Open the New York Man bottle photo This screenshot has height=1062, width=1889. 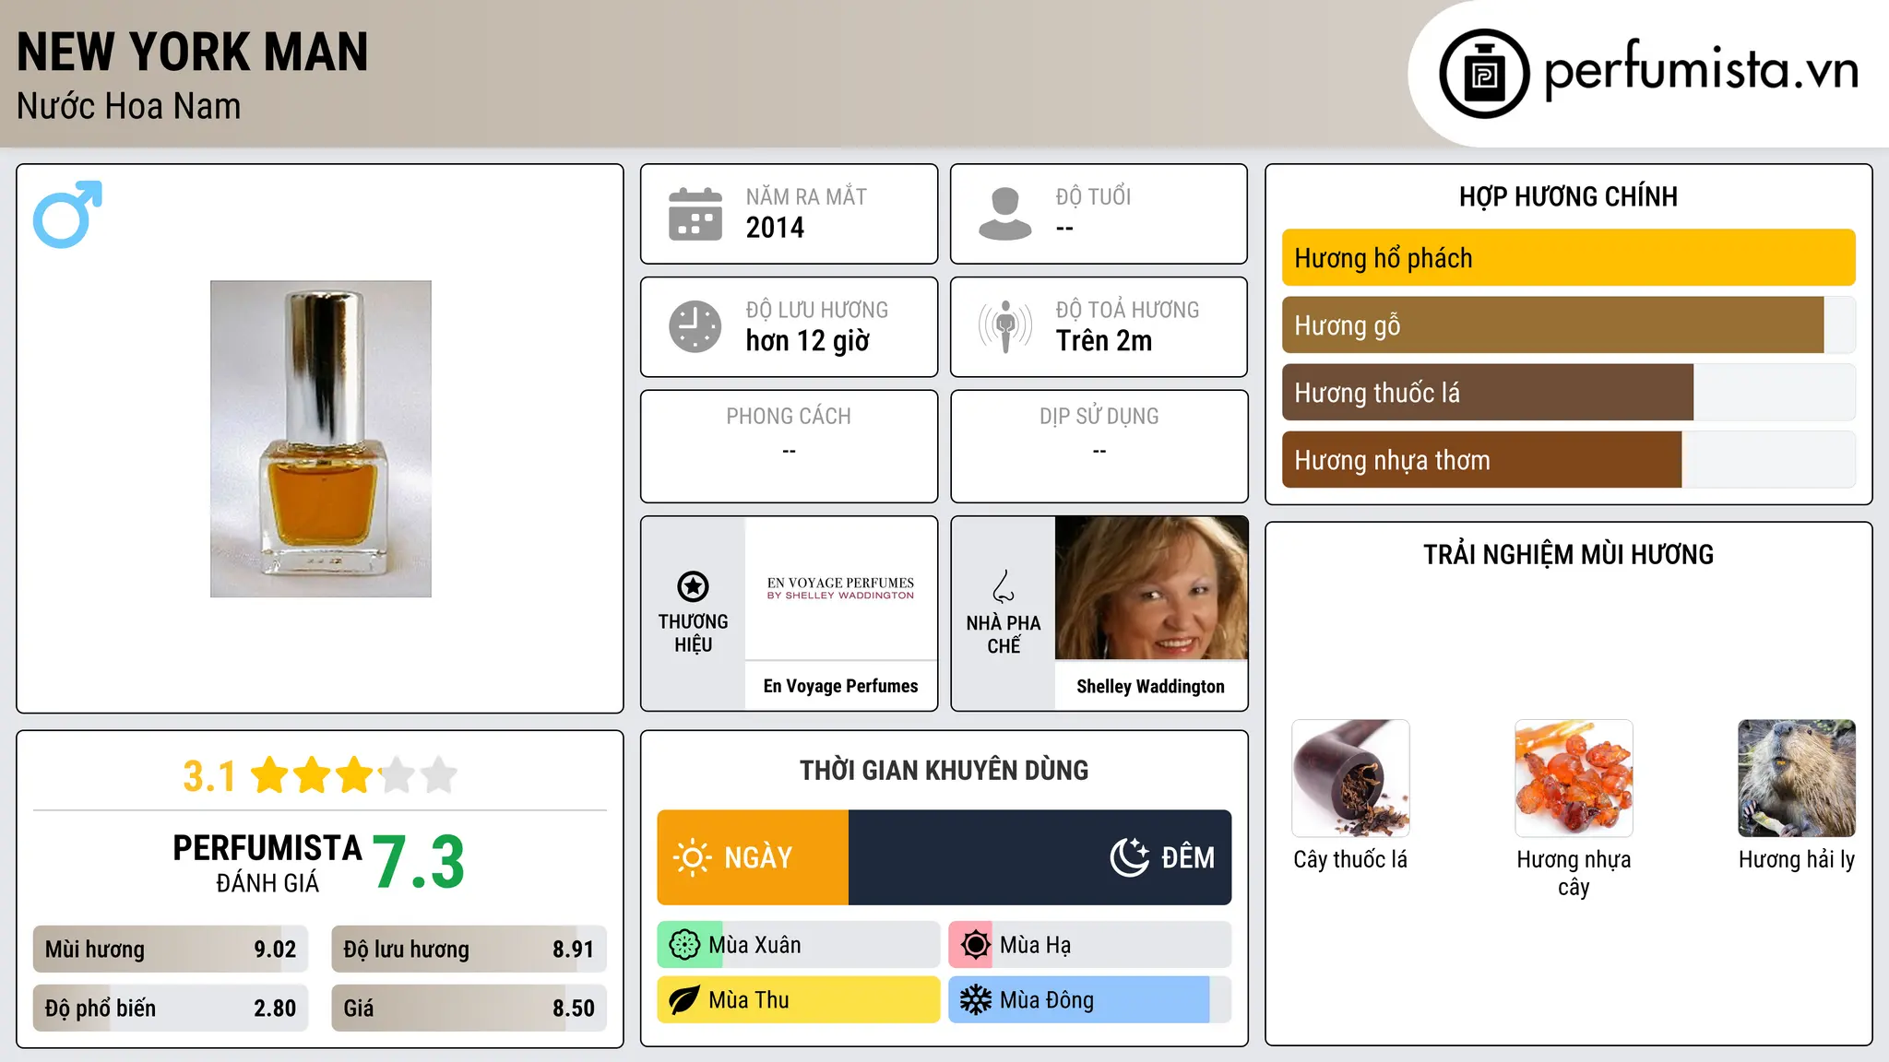click(321, 439)
